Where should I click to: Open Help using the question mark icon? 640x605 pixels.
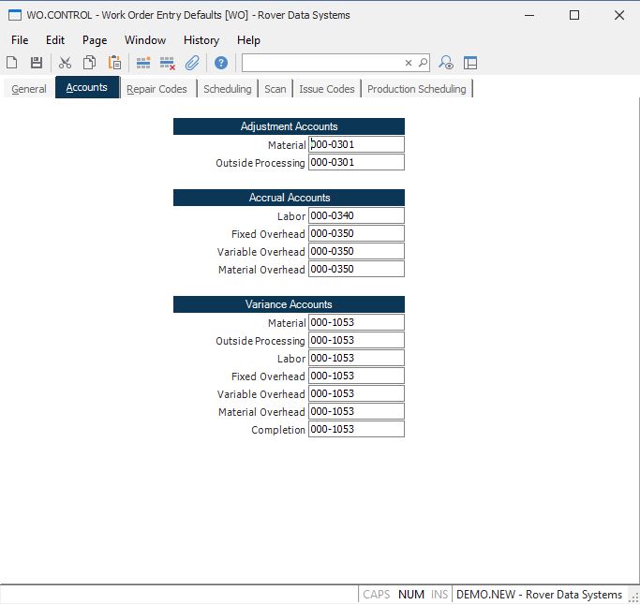[x=221, y=63]
